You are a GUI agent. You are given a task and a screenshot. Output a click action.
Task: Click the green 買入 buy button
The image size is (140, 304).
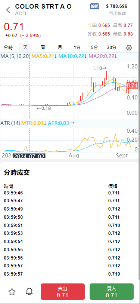[x=112, y=292]
